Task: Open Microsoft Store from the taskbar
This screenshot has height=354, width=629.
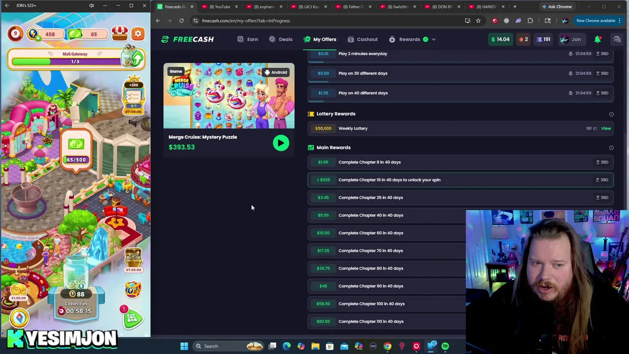Action: 330,346
